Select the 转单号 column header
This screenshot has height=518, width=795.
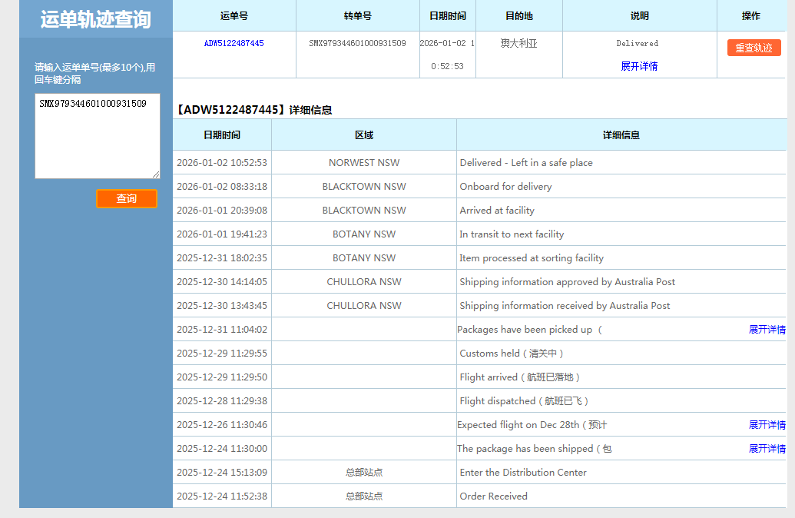(357, 16)
